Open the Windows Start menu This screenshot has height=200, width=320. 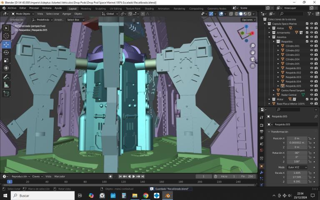pos(5,195)
